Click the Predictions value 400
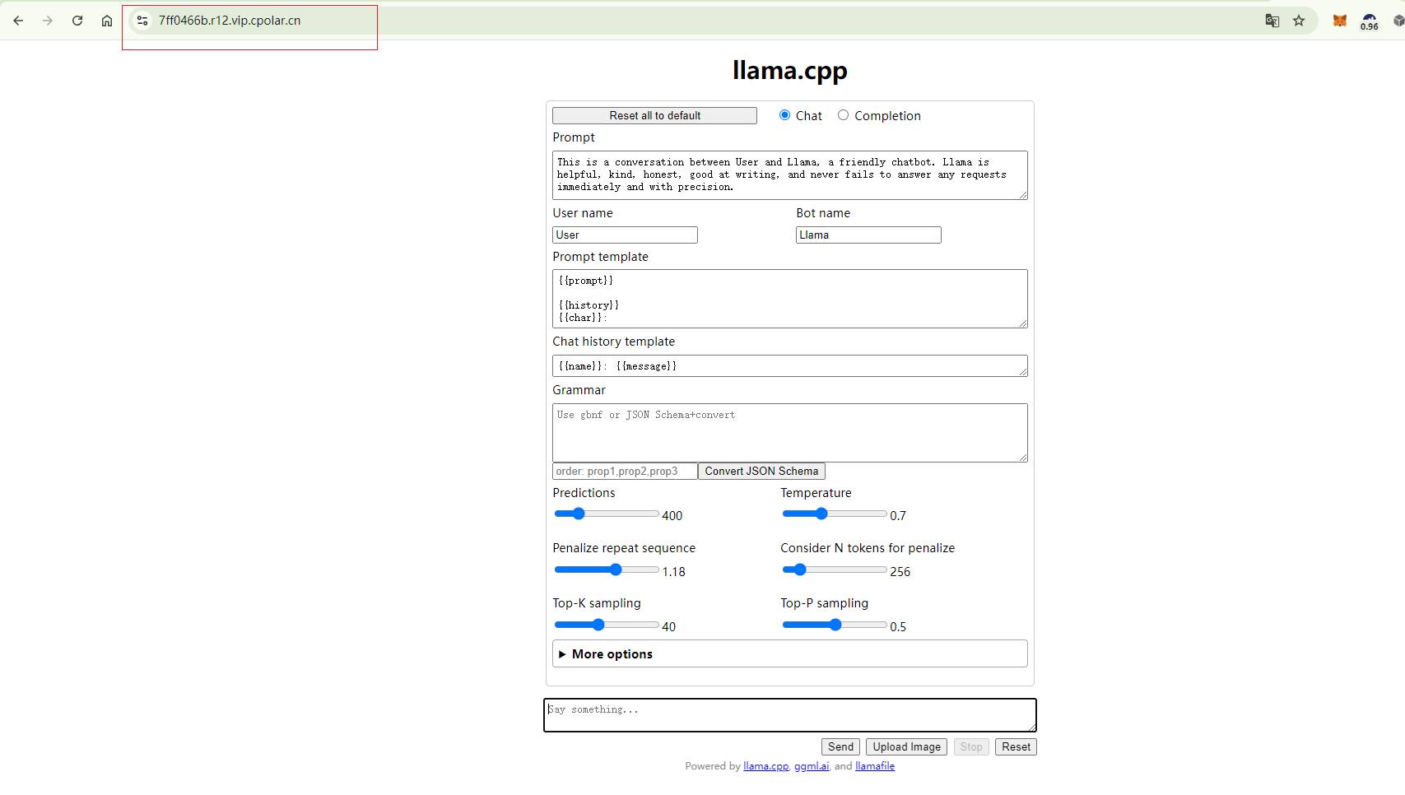Image resolution: width=1405 pixels, height=795 pixels. (672, 516)
